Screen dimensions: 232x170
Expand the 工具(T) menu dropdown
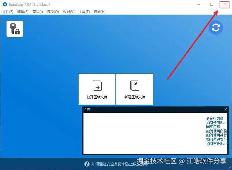pyautogui.click(x=84, y=11)
